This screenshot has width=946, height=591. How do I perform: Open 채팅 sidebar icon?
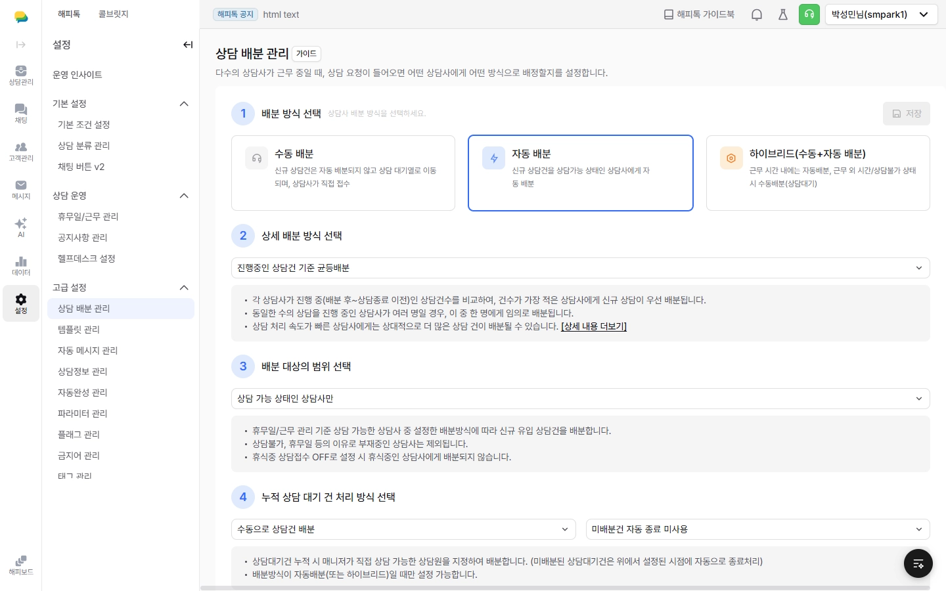(21, 114)
